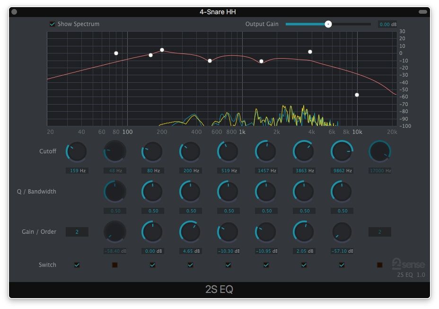Select the 2.05 dB gain value field
The height and width of the screenshot is (309, 439).
point(304,251)
